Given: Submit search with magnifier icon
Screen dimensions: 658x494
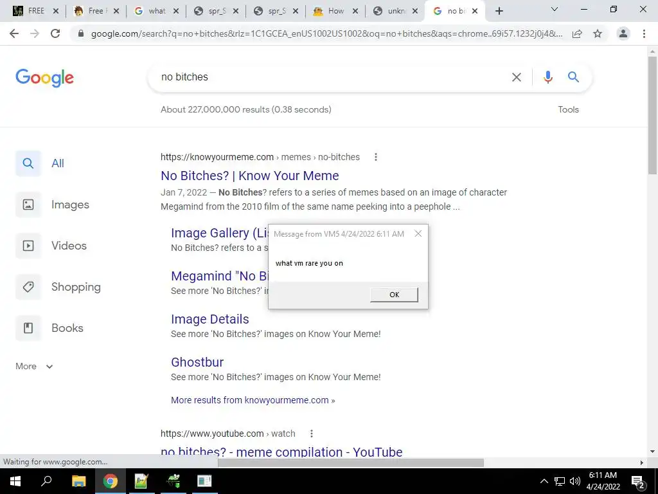Looking at the screenshot, I should 574,77.
